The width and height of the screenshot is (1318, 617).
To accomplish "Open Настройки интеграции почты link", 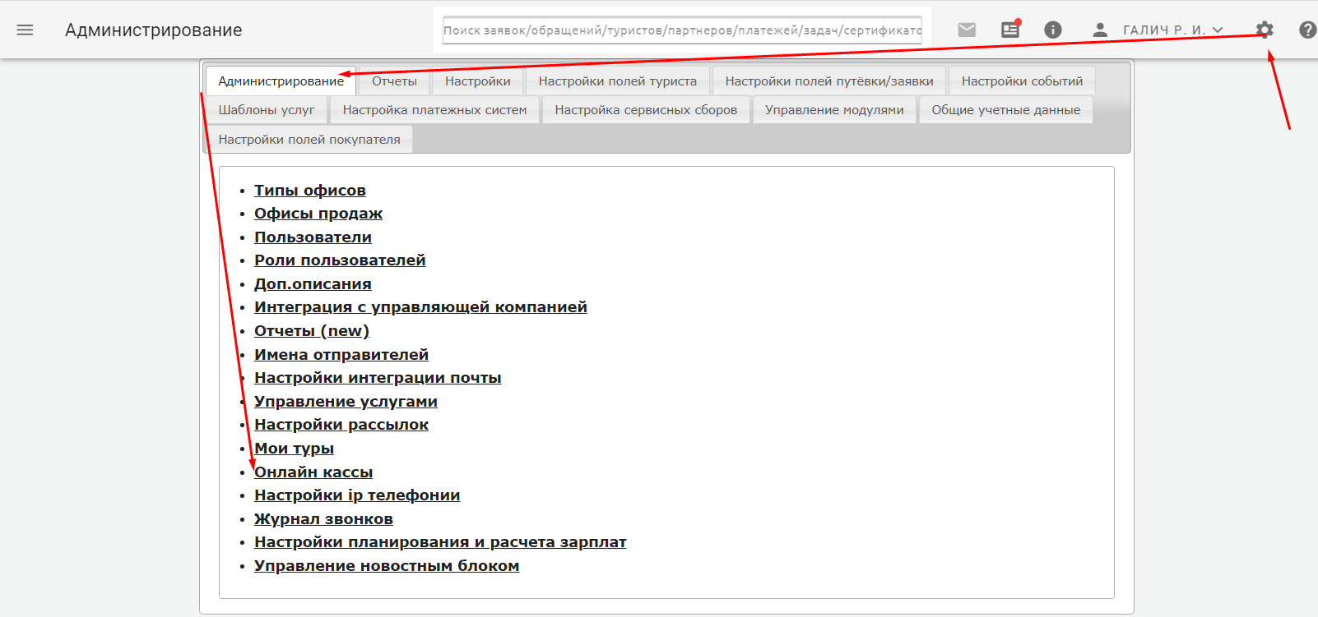I will tap(378, 378).
